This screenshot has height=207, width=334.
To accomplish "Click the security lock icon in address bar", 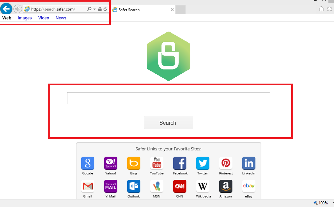I will coord(100,9).
